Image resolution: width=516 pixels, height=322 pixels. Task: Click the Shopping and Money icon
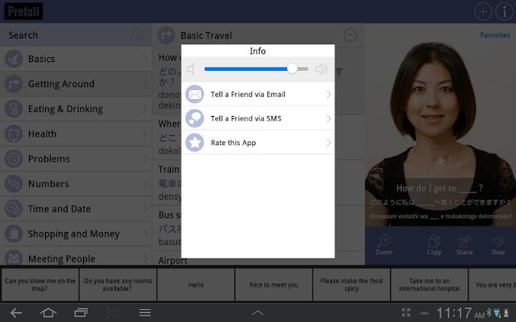pyautogui.click(x=14, y=233)
